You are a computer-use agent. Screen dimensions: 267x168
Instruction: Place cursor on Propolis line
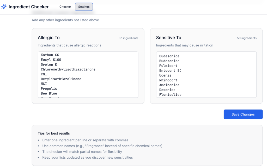(49, 89)
